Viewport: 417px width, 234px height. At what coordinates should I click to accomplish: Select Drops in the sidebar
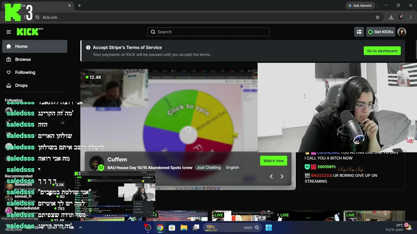click(x=35, y=85)
